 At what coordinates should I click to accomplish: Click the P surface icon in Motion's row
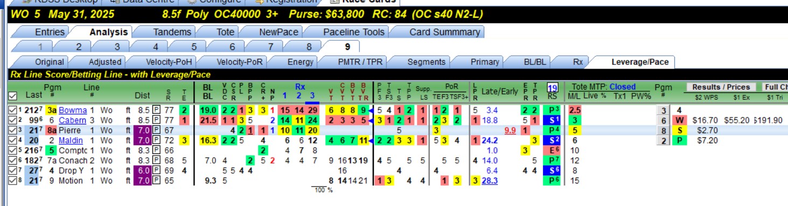click(156, 180)
